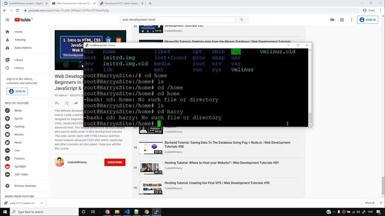
Task: Click Show all downloads button
Action: click(x=369, y=203)
